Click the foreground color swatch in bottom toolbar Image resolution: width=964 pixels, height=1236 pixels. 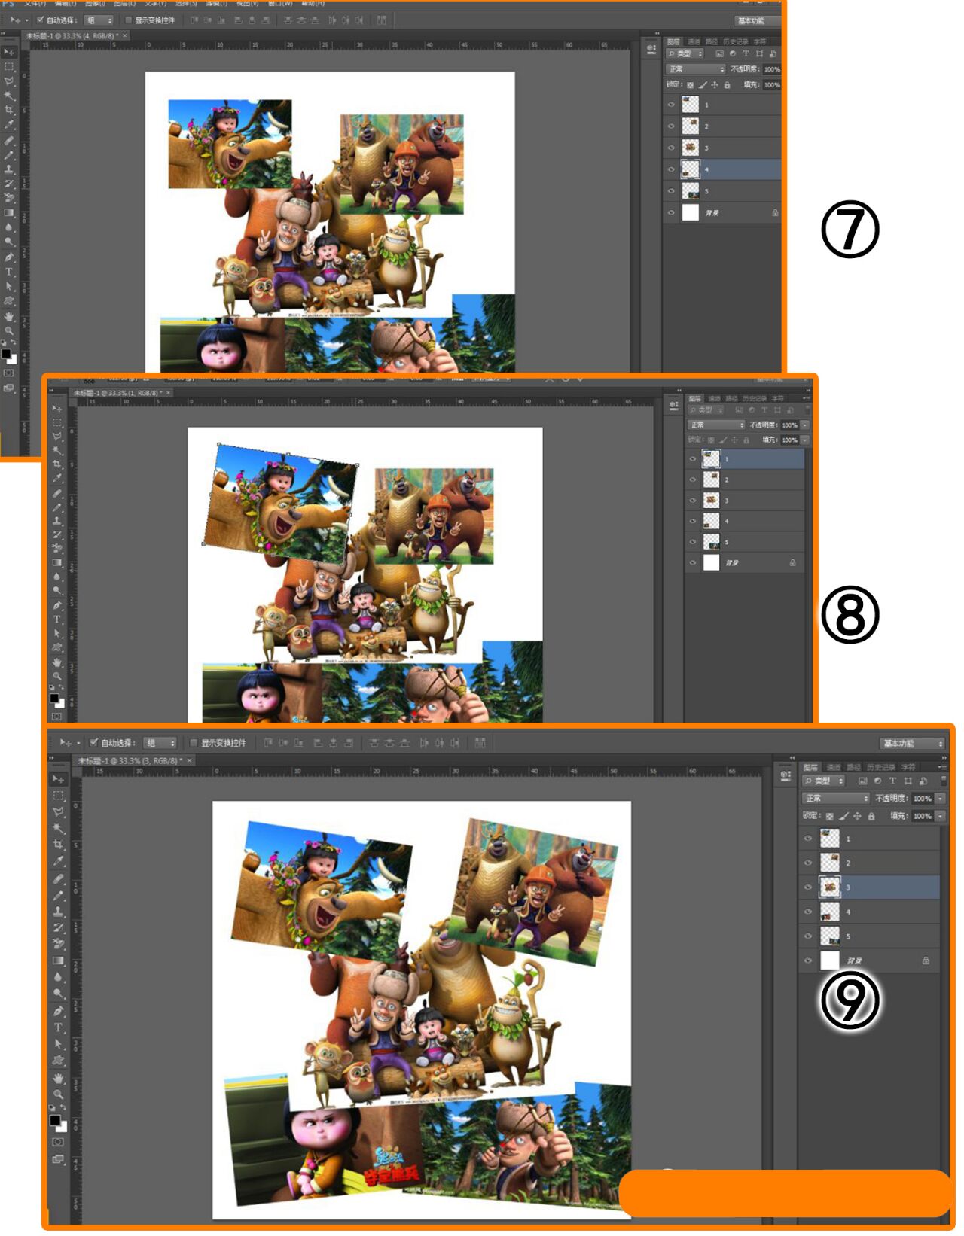(x=55, y=1120)
